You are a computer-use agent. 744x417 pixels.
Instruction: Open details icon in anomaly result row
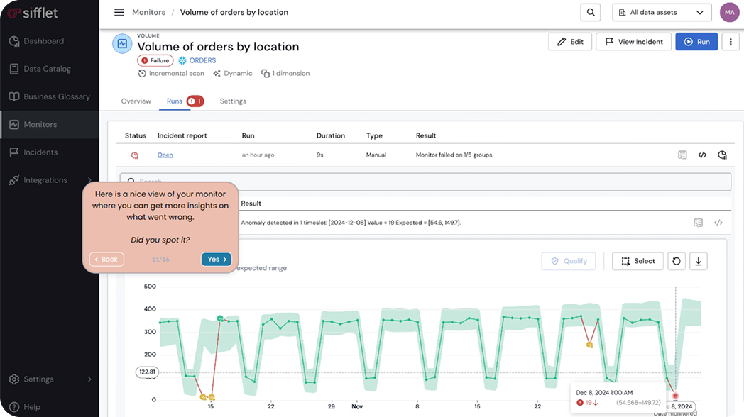click(698, 223)
